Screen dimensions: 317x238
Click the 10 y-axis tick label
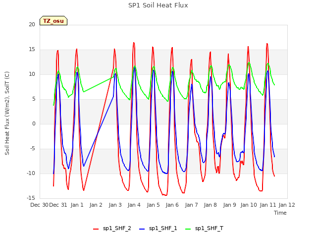32,74
